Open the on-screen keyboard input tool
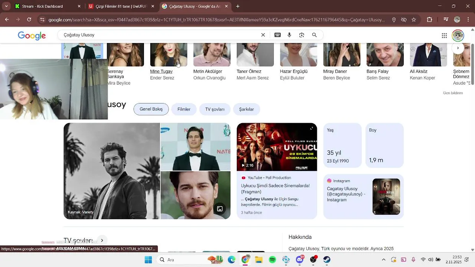 pyautogui.click(x=277, y=35)
